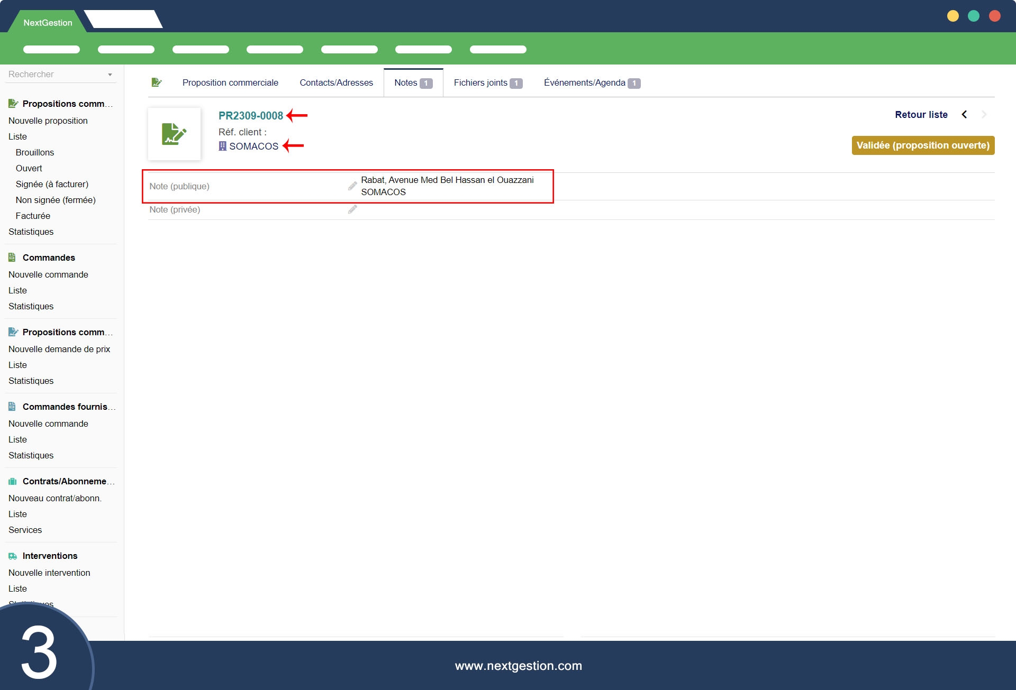Open the PR2309-0008 proposal reference link
The width and height of the screenshot is (1016, 690).
[x=251, y=116]
